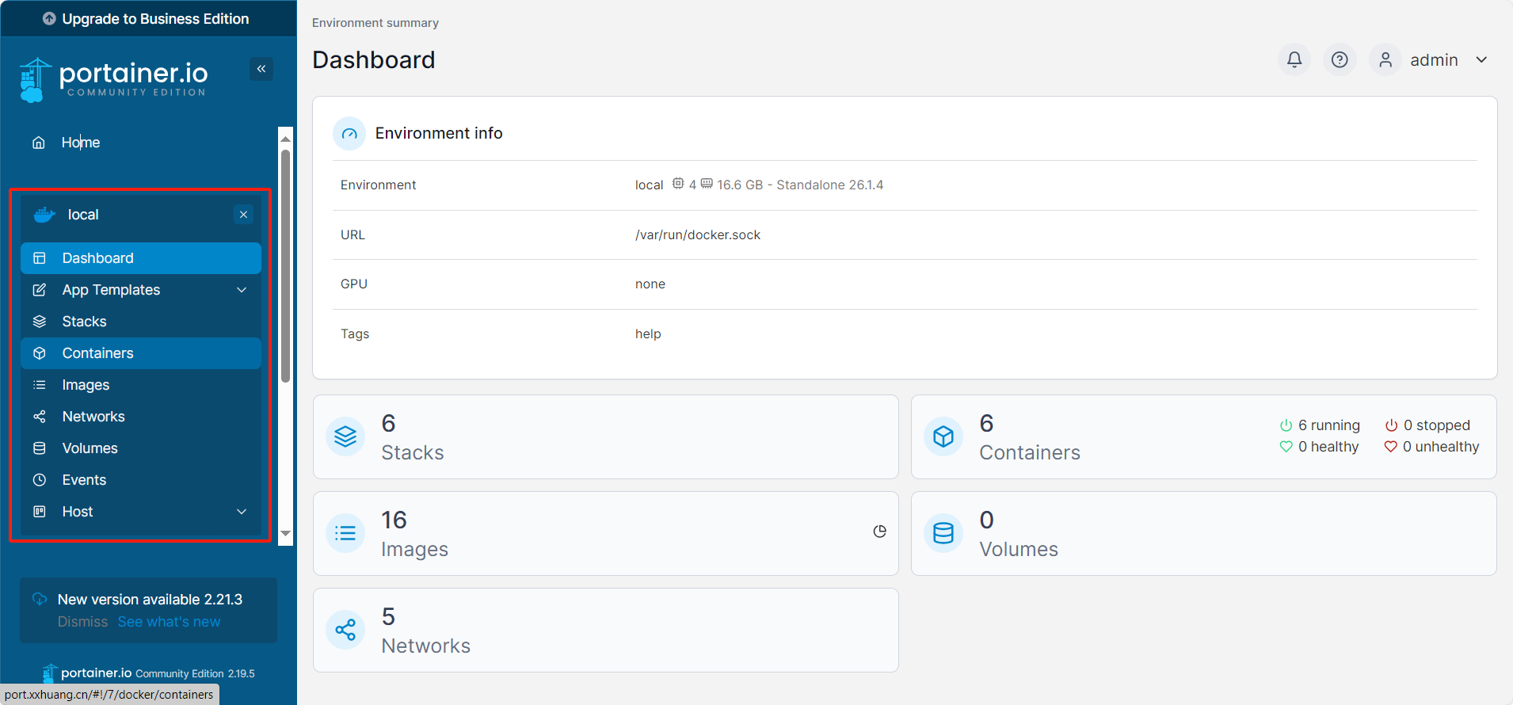
Task: Click the sidebar scrollbar thumb
Action: pos(286,266)
